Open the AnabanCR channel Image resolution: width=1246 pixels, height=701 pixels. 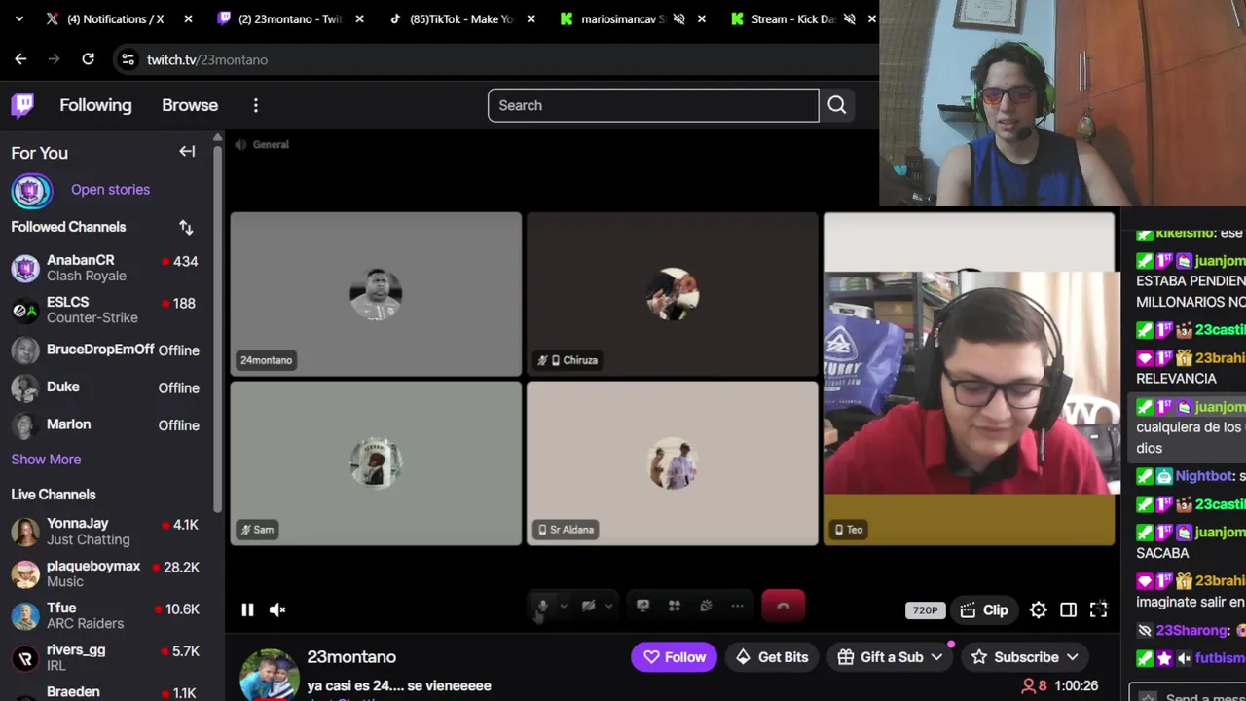(x=105, y=268)
